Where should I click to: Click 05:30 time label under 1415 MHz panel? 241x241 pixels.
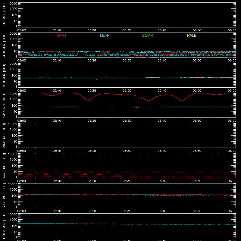pyautogui.click(x=127, y=121)
